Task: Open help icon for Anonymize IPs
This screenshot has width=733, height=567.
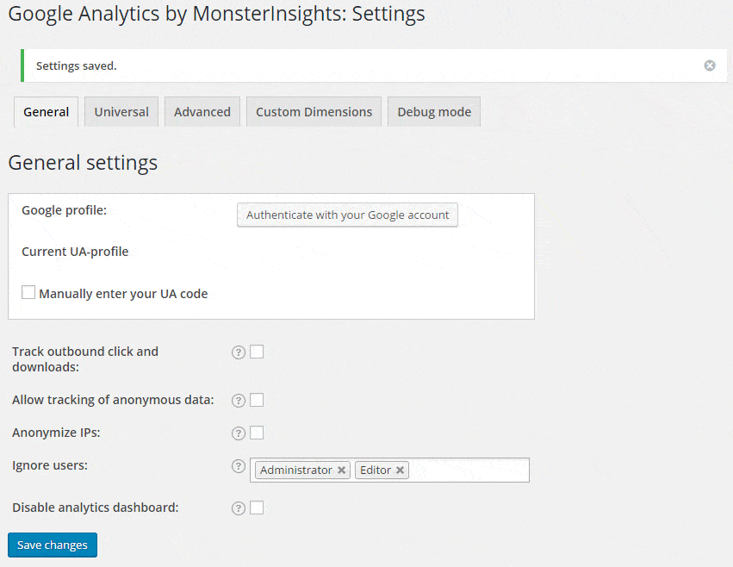Action: coord(239,433)
